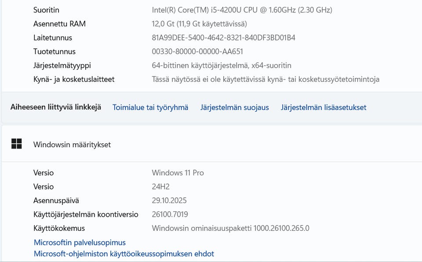Open the Järjestelmän suojaus link

[234, 107]
